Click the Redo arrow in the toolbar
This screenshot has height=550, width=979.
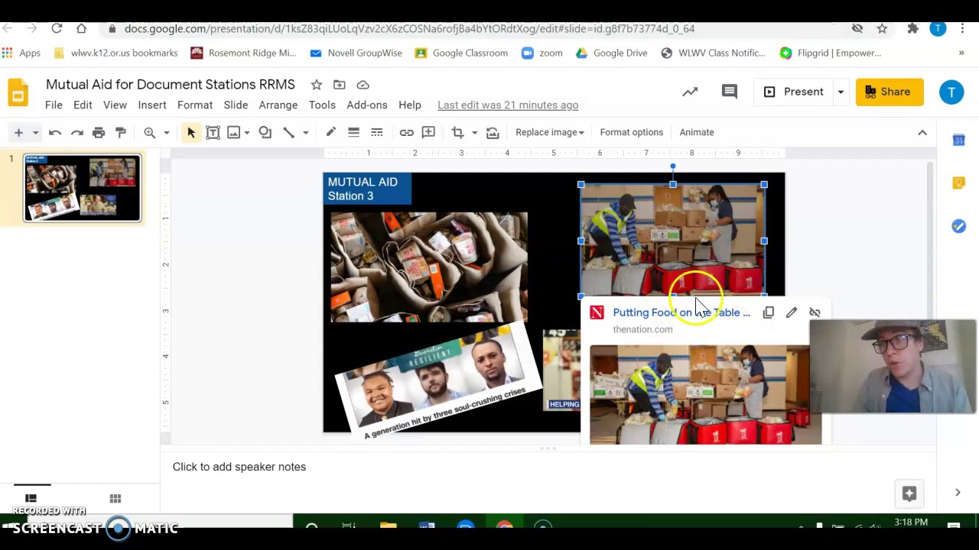point(76,132)
